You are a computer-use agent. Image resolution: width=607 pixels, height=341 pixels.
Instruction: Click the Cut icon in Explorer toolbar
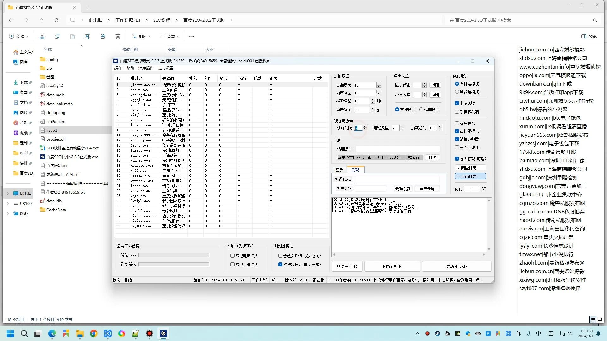[42, 36]
